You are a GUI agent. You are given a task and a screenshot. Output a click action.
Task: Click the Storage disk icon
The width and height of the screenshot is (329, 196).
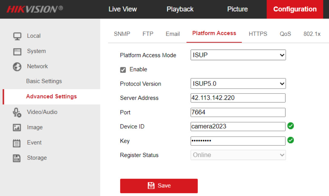coord(17,158)
